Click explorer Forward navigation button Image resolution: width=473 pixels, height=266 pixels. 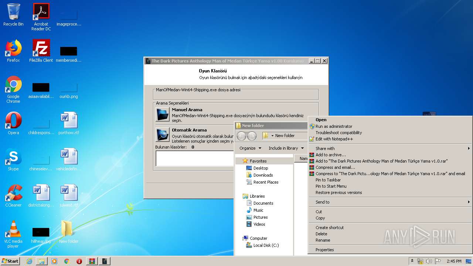tap(252, 136)
